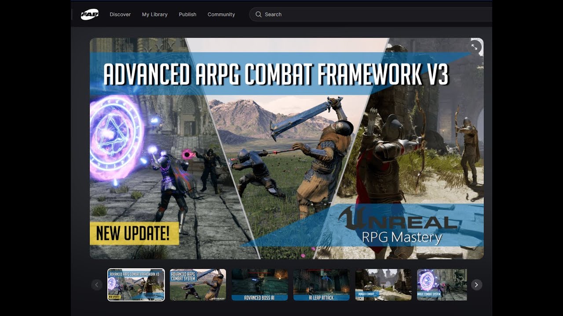Focus the Search input field

click(x=371, y=14)
